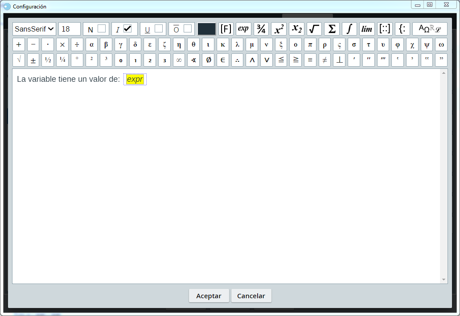Click the Aceptar button
460x316 pixels.
pyautogui.click(x=209, y=296)
